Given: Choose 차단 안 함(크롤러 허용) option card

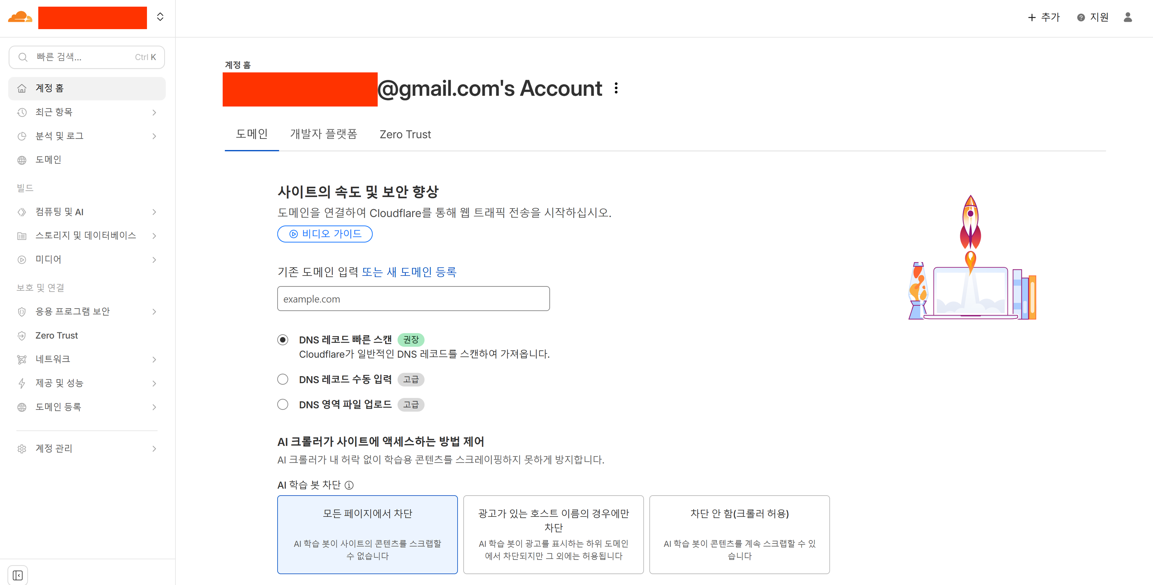Looking at the screenshot, I should (739, 535).
